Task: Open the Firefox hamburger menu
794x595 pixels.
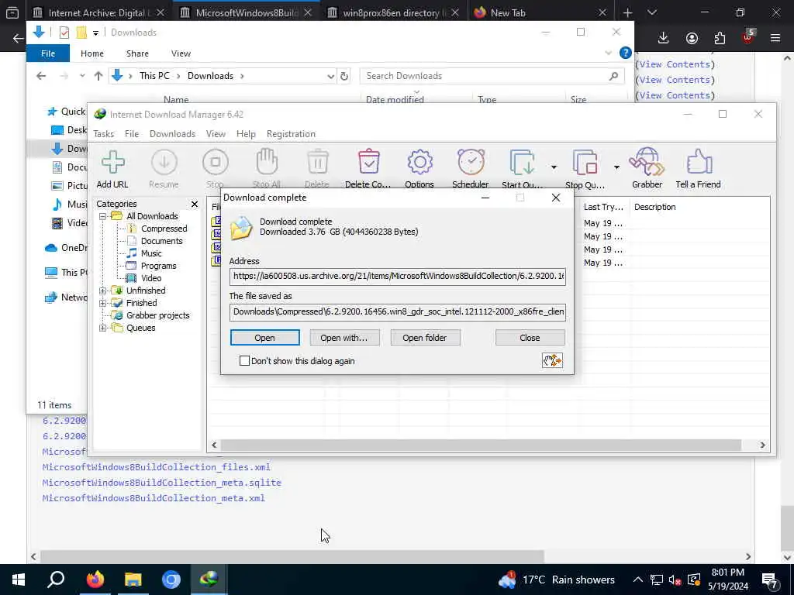Action: pyautogui.click(x=775, y=38)
